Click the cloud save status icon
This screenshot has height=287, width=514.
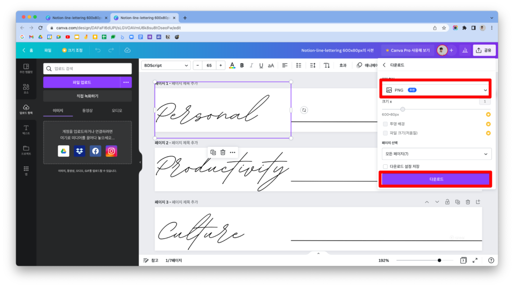click(x=127, y=50)
